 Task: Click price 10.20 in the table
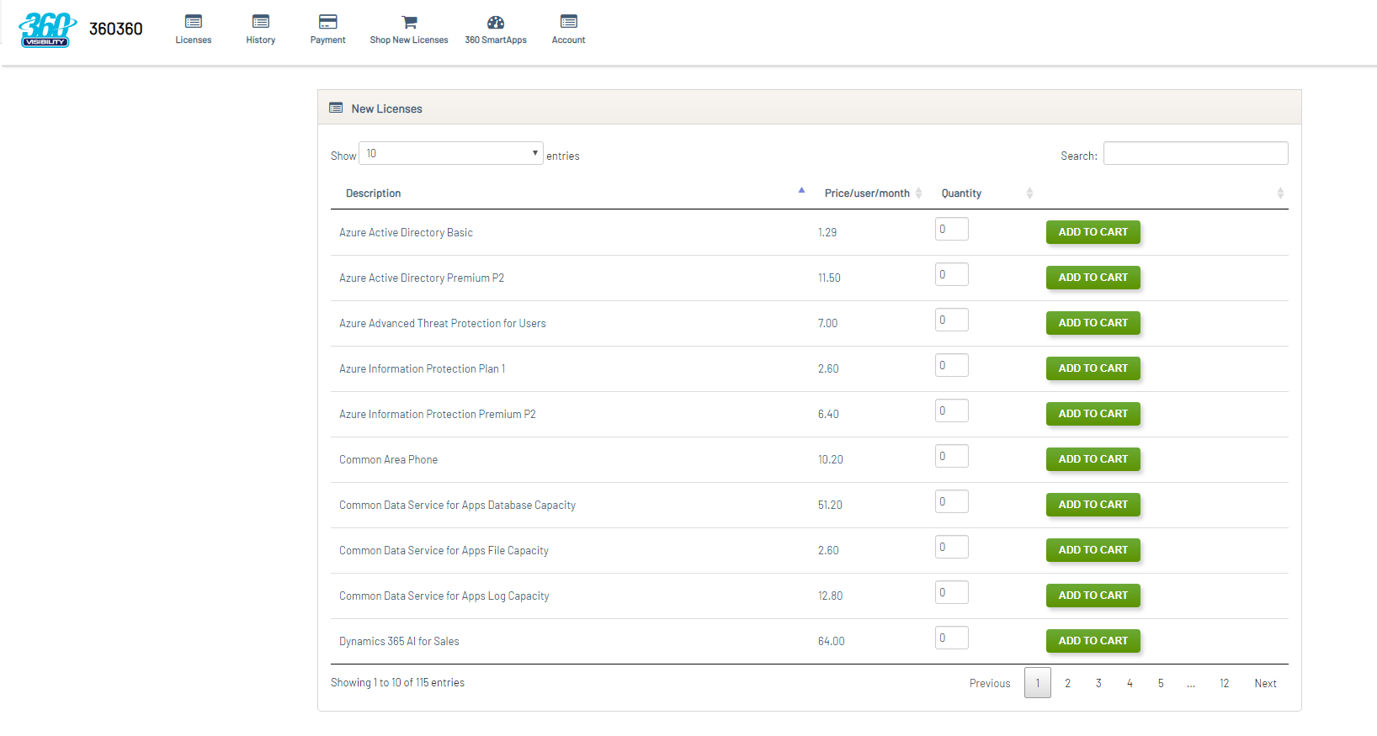click(831, 460)
